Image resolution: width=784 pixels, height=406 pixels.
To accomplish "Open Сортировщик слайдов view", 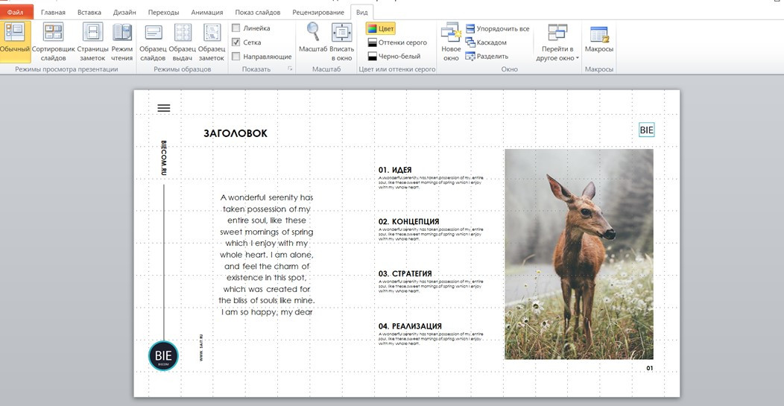I will tap(53, 31).
